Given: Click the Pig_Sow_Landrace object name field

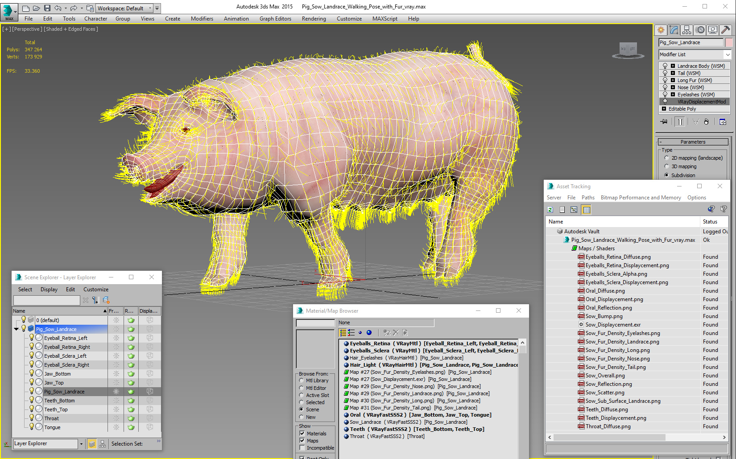Looking at the screenshot, I should 691,42.
